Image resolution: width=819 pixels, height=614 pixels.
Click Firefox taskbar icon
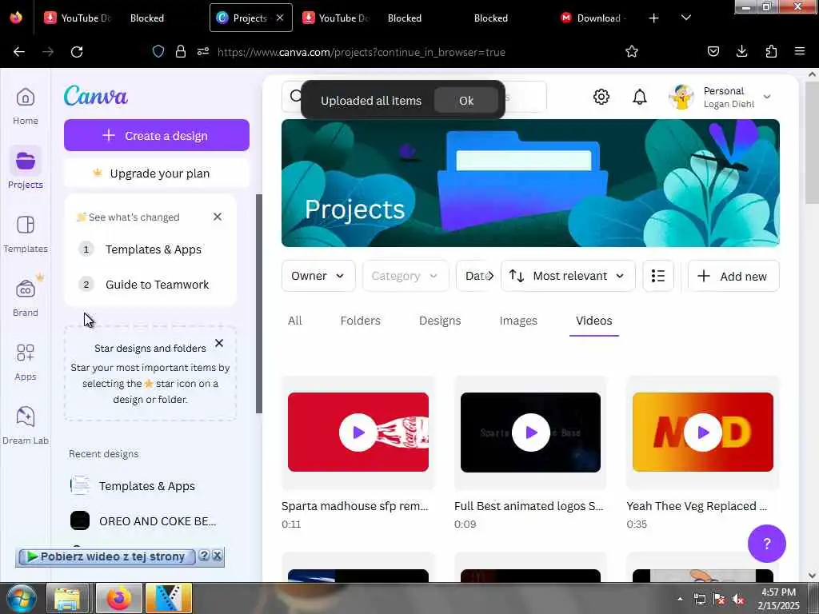[120, 598]
